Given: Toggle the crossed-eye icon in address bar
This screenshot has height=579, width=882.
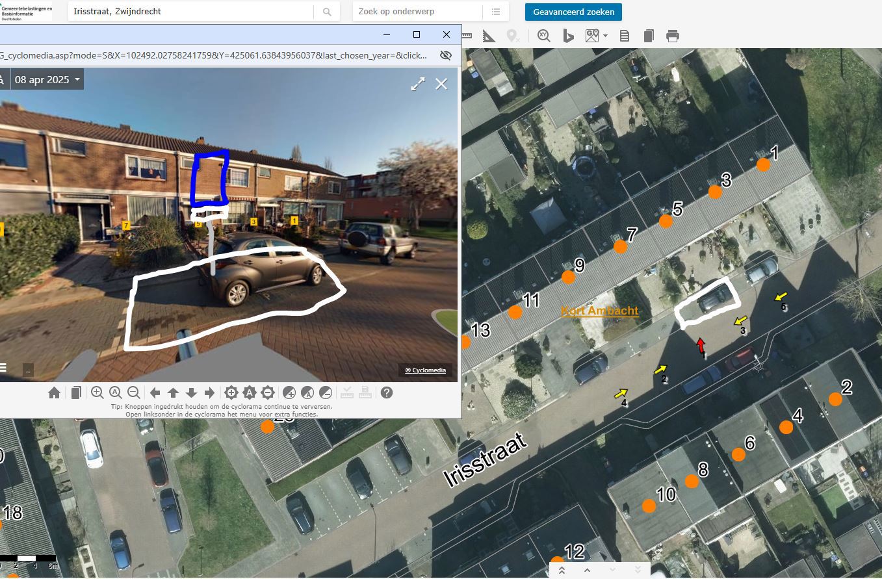Looking at the screenshot, I should pyautogui.click(x=446, y=55).
